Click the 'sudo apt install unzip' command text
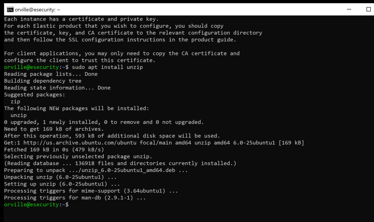374x222 pixels. (x=107, y=67)
